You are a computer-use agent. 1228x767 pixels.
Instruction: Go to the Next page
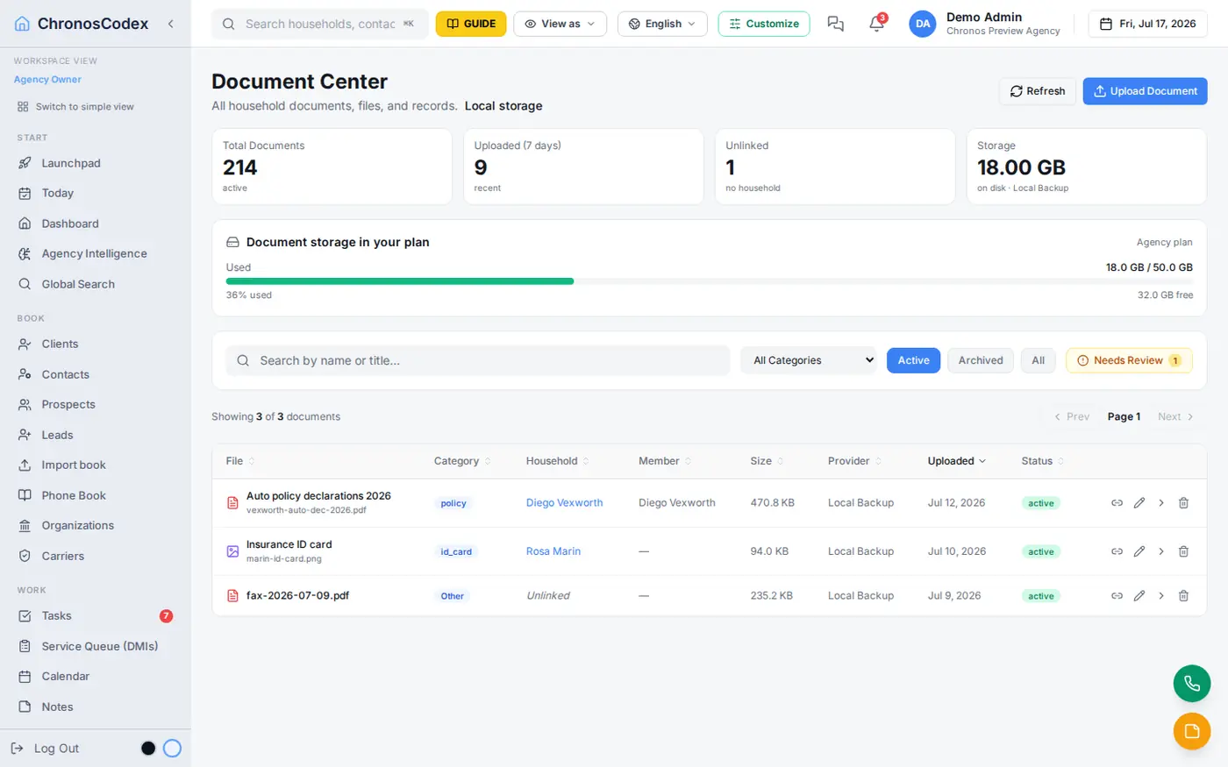[x=1175, y=416]
